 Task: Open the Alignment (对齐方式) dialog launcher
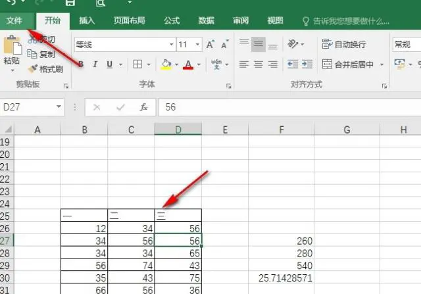pyautogui.click(x=384, y=86)
